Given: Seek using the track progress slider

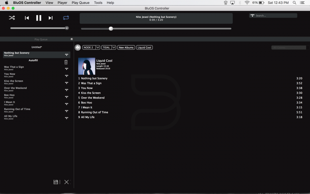Looking at the screenshot, I should (156, 28).
